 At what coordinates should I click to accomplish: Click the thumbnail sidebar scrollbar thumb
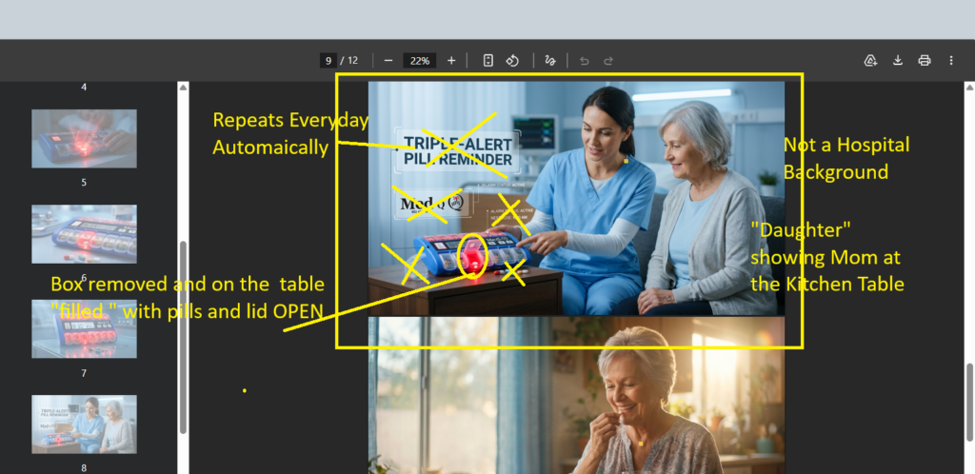point(183,337)
